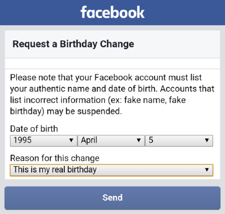
Task: Open the birth month dropdown showing April
Action: pyautogui.click(x=110, y=141)
